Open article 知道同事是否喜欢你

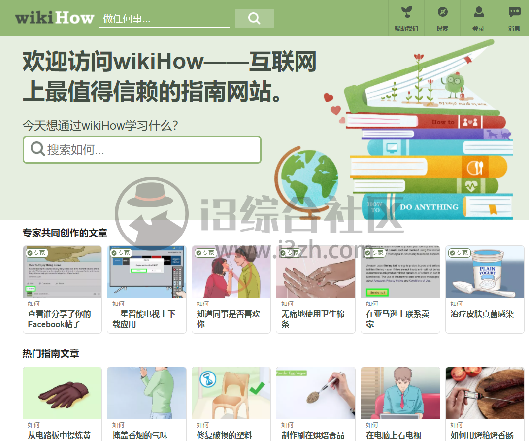(229, 319)
